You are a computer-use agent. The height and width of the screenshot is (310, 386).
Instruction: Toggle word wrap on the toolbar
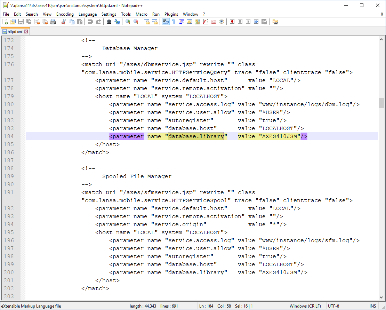166,22
